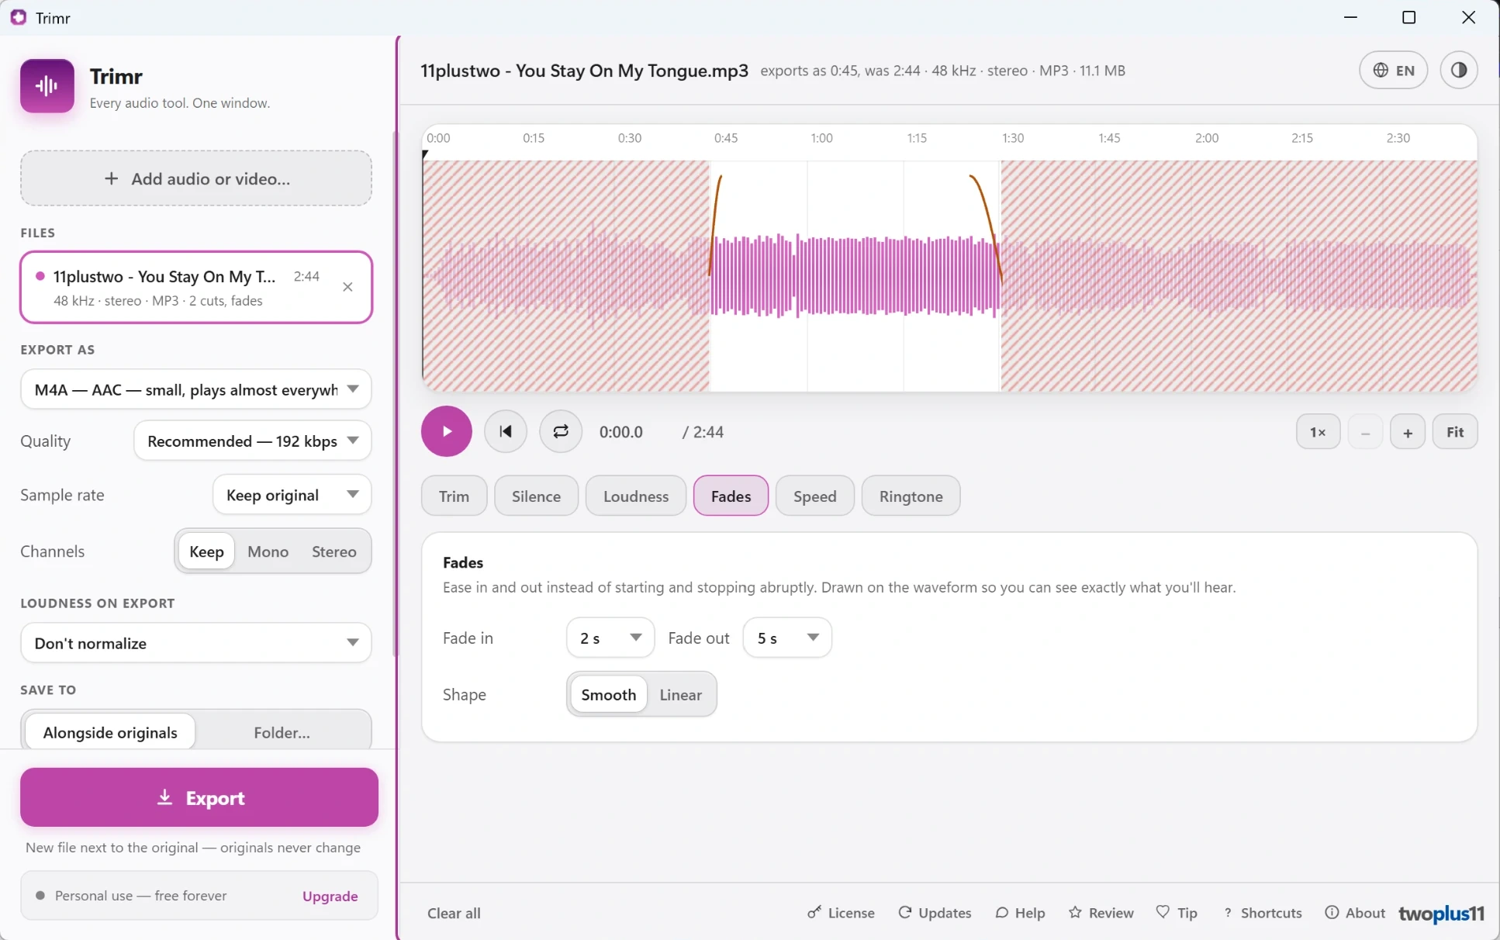
Task: Switch to the Loudness tab
Action: [636, 496]
